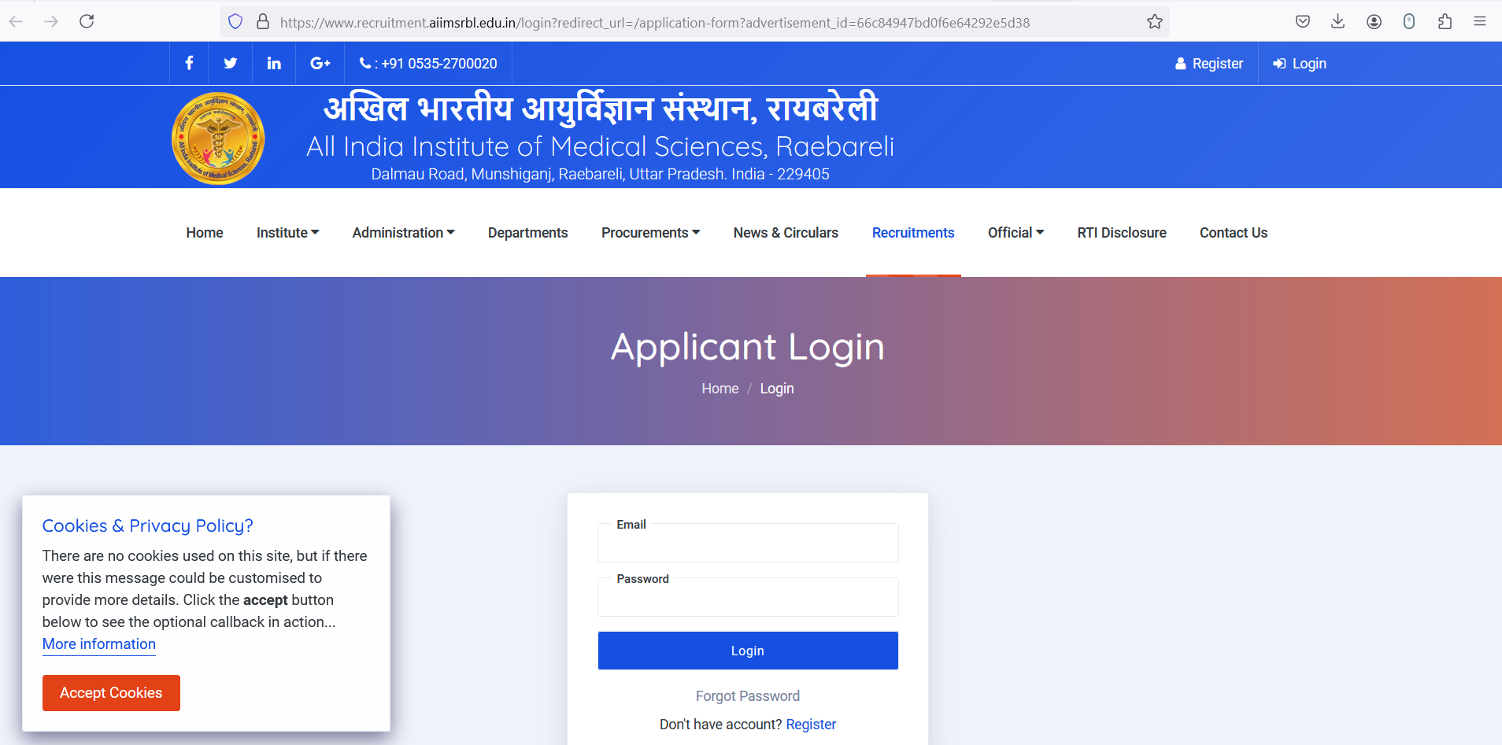Reload the page using refresh icon
The height and width of the screenshot is (745, 1502).
click(x=87, y=21)
